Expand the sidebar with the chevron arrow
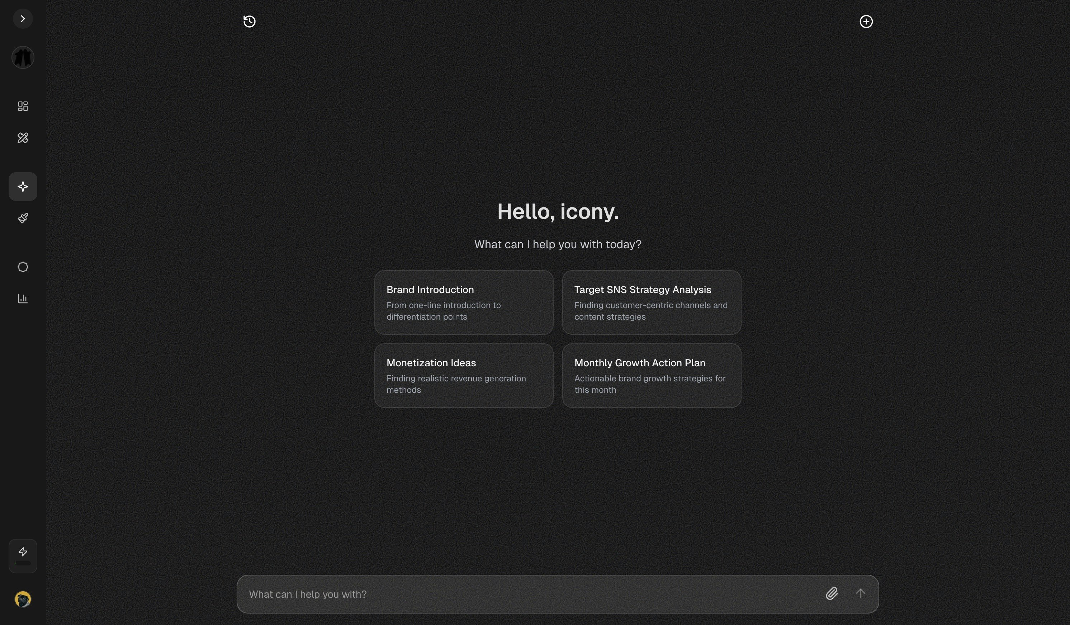This screenshot has width=1070, height=625. (x=23, y=18)
